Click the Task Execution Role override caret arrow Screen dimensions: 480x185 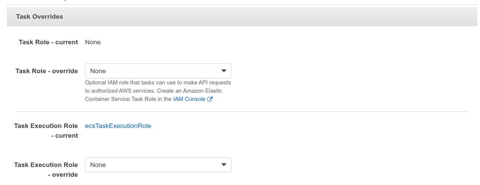(x=224, y=165)
